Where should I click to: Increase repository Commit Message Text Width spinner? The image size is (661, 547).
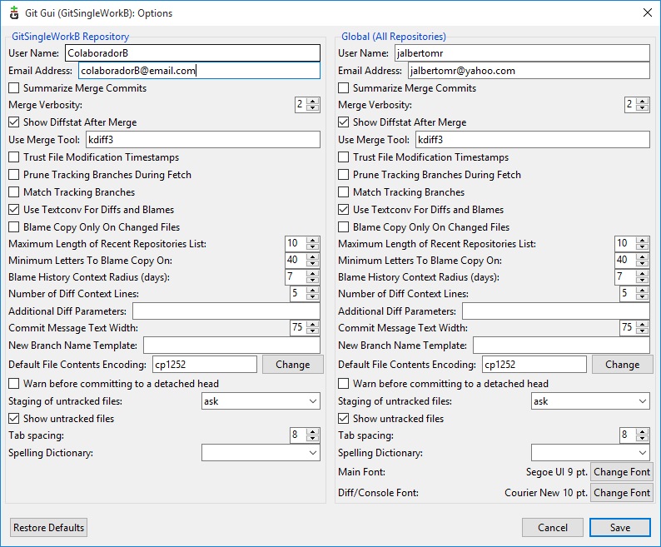313,325
